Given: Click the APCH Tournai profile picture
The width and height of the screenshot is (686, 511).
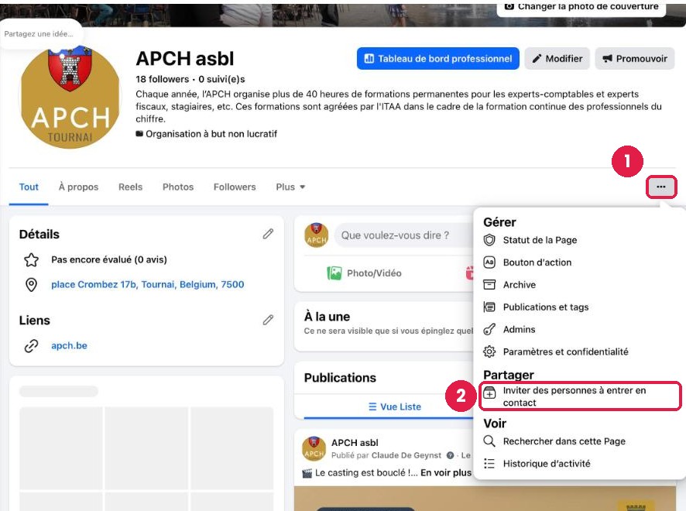Looking at the screenshot, I should click(70, 98).
